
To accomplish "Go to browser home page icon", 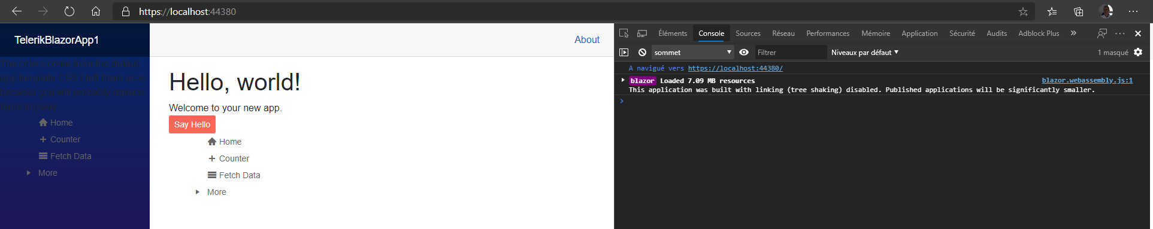I will pyautogui.click(x=96, y=11).
